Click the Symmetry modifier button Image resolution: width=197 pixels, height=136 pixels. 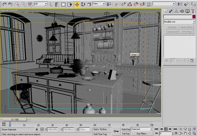(172, 27)
